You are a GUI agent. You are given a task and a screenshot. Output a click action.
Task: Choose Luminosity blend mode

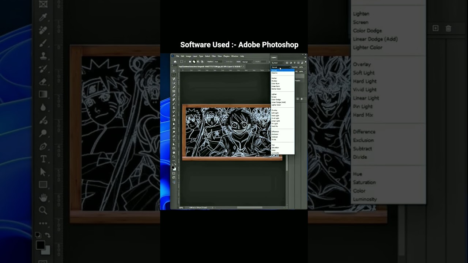tap(276, 153)
